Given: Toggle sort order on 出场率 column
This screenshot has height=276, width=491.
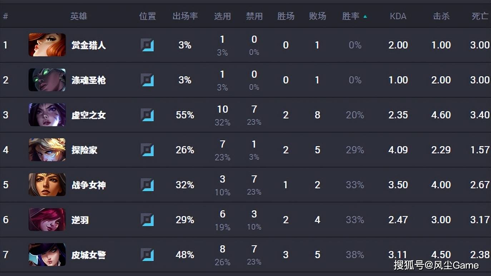Looking at the screenshot, I should click(x=185, y=16).
